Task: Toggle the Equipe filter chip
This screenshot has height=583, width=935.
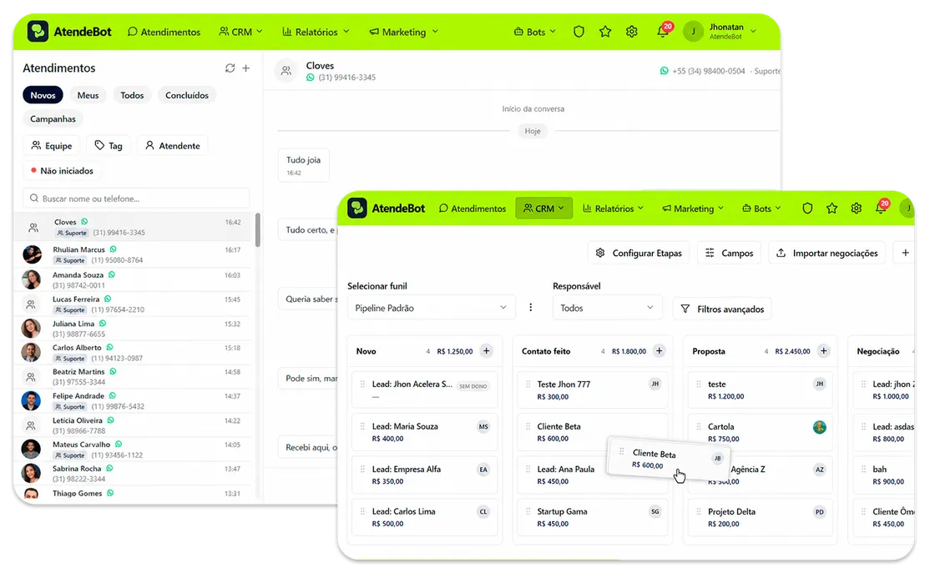Action: 51,145
